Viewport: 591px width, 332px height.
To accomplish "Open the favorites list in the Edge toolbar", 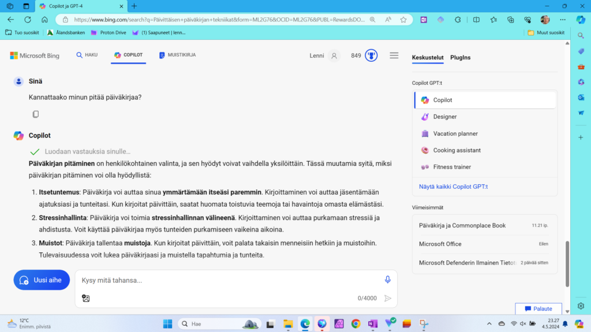I will (493, 20).
